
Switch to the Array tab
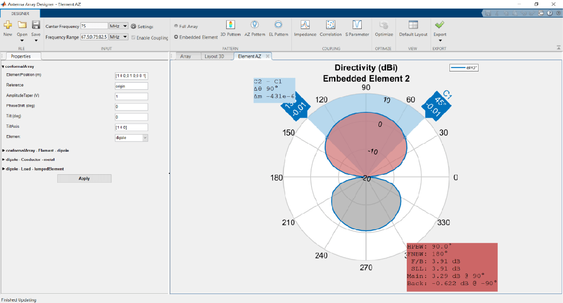coord(186,56)
